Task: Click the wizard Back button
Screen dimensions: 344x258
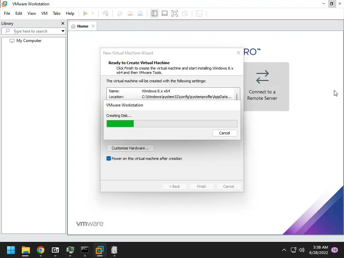Action: click(174, 186)
